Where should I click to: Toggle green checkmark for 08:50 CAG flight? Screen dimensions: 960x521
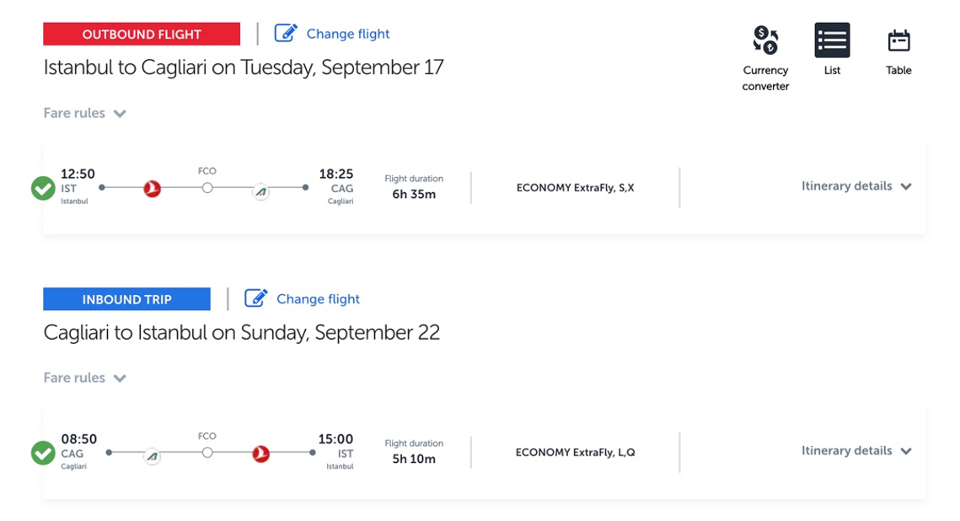pyautogui.click(x=44, y=453)
